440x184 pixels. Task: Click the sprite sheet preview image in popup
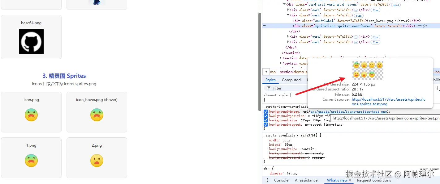[x=368, y=70]
